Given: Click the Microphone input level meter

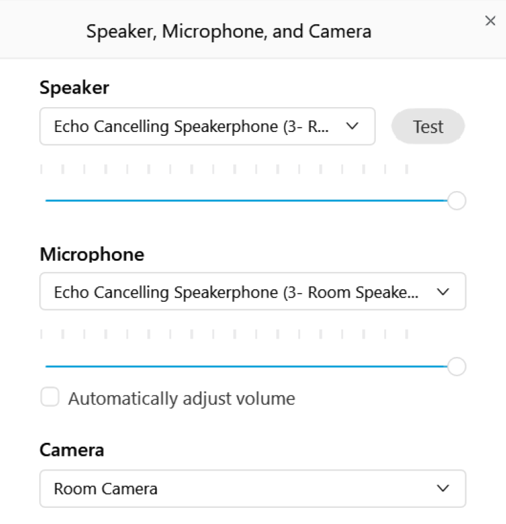Looking at the screenshot, I should click(224, 335).
